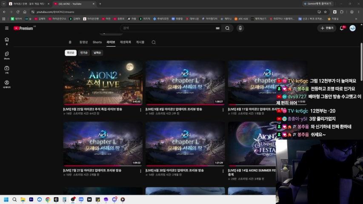Click the YouTube Premium logo
The height and width of the screenshot is (204, 363).
pos(23,28)
